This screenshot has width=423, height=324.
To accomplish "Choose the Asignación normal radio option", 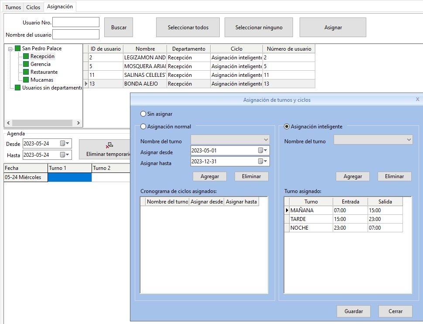I will tap(143, 127).
